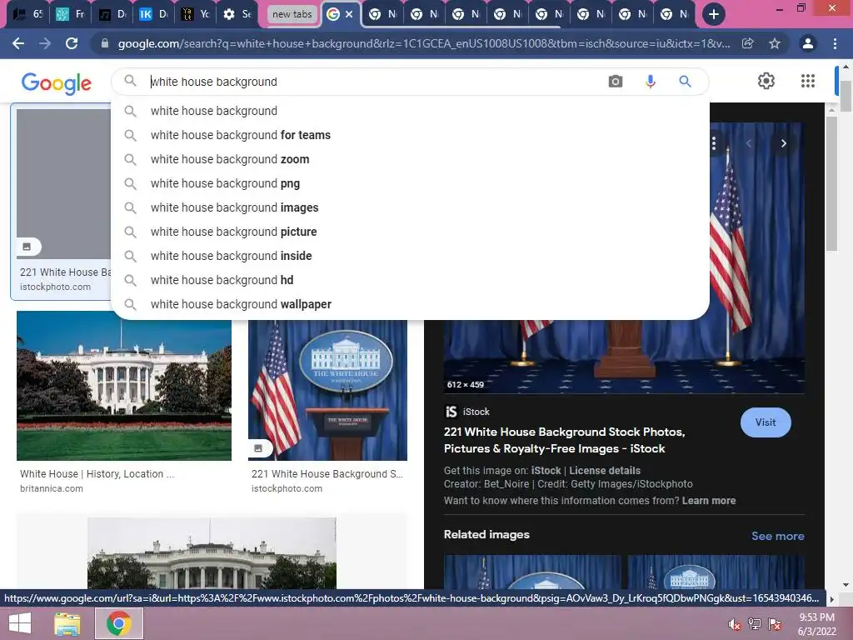The height and width of the screenshot is (640, 853).
Task: Choose suggestion 'white house background for teams'
Action: coord(410,135)
